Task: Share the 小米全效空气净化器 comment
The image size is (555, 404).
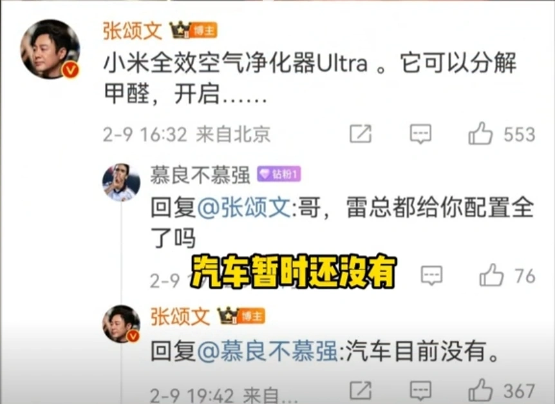Action: (361, 134)
